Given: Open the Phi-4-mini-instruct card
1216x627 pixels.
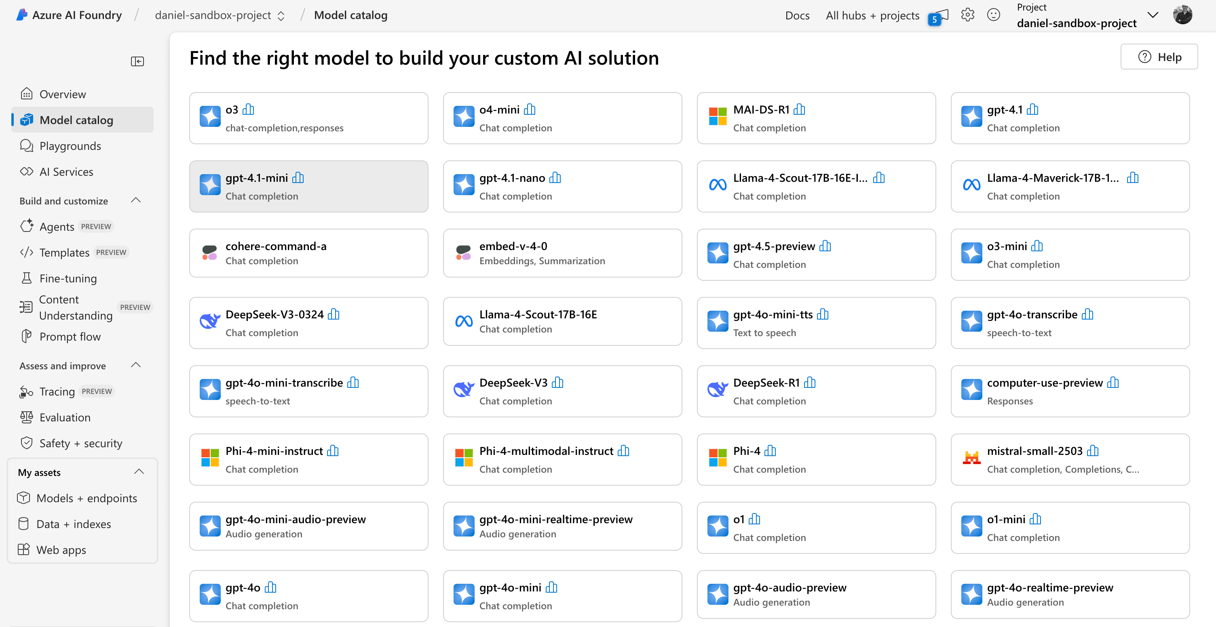Looking at the screenshot, I should [309, 459].
